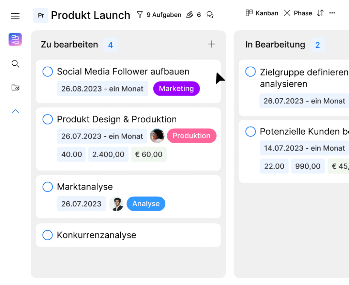Remove the Phase grouping

[287, 13]
